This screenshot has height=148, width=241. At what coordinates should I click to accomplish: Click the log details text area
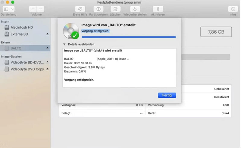click(119, 68)
